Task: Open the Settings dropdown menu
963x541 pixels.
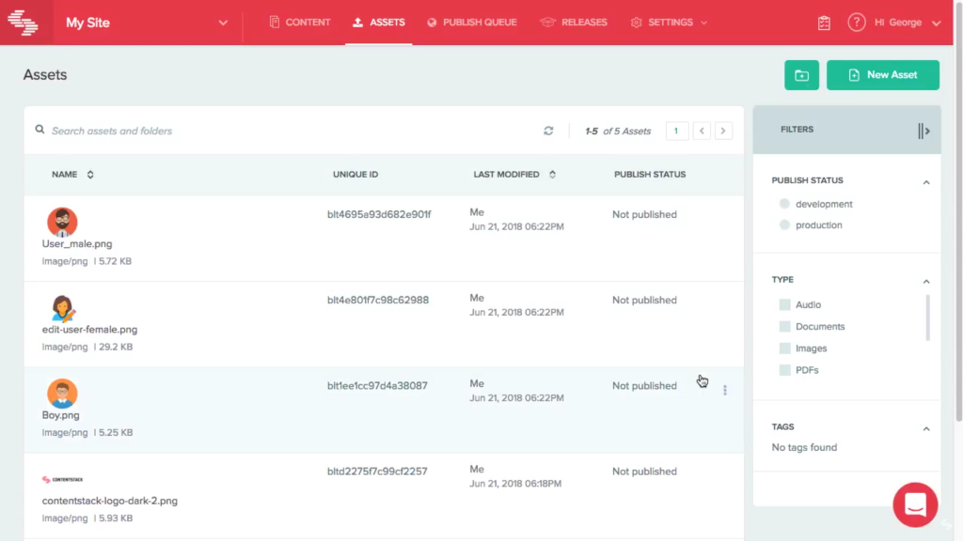Action: tap(669, 23)
